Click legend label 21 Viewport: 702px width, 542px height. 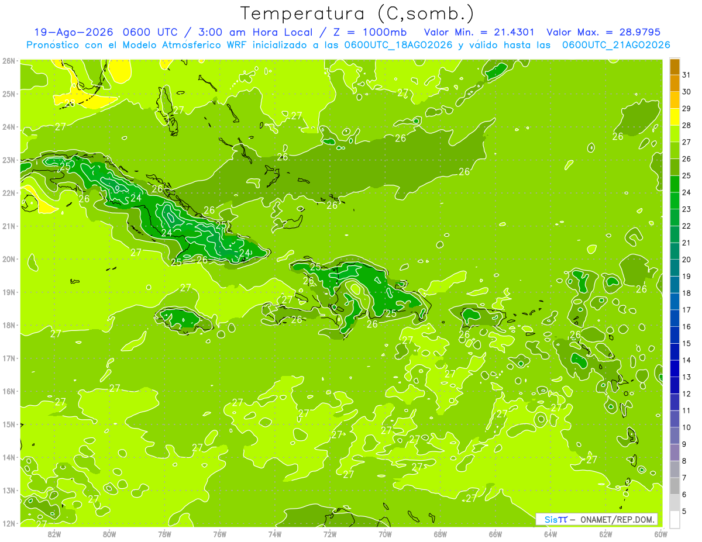pyautogui.click(x=686, y=243)
